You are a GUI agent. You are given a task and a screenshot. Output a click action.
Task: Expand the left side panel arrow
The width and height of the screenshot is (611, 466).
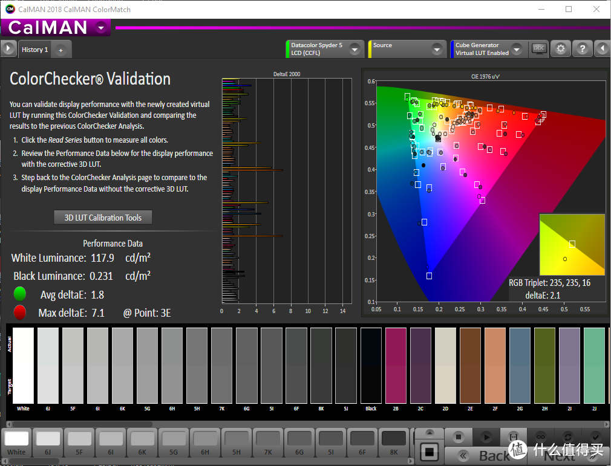click(8, 49)
